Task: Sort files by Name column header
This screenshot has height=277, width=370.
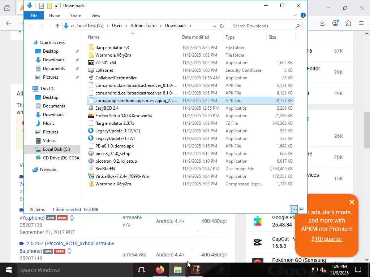Action: pyautogui.click(x=133, y=37)
